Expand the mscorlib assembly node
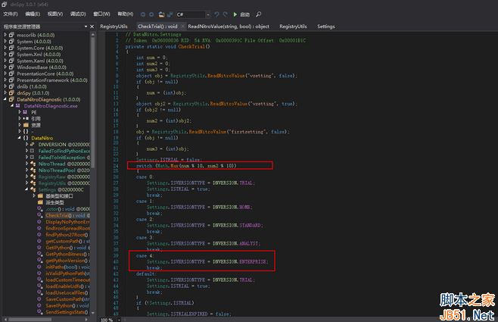498x322 pixels. 5,35
